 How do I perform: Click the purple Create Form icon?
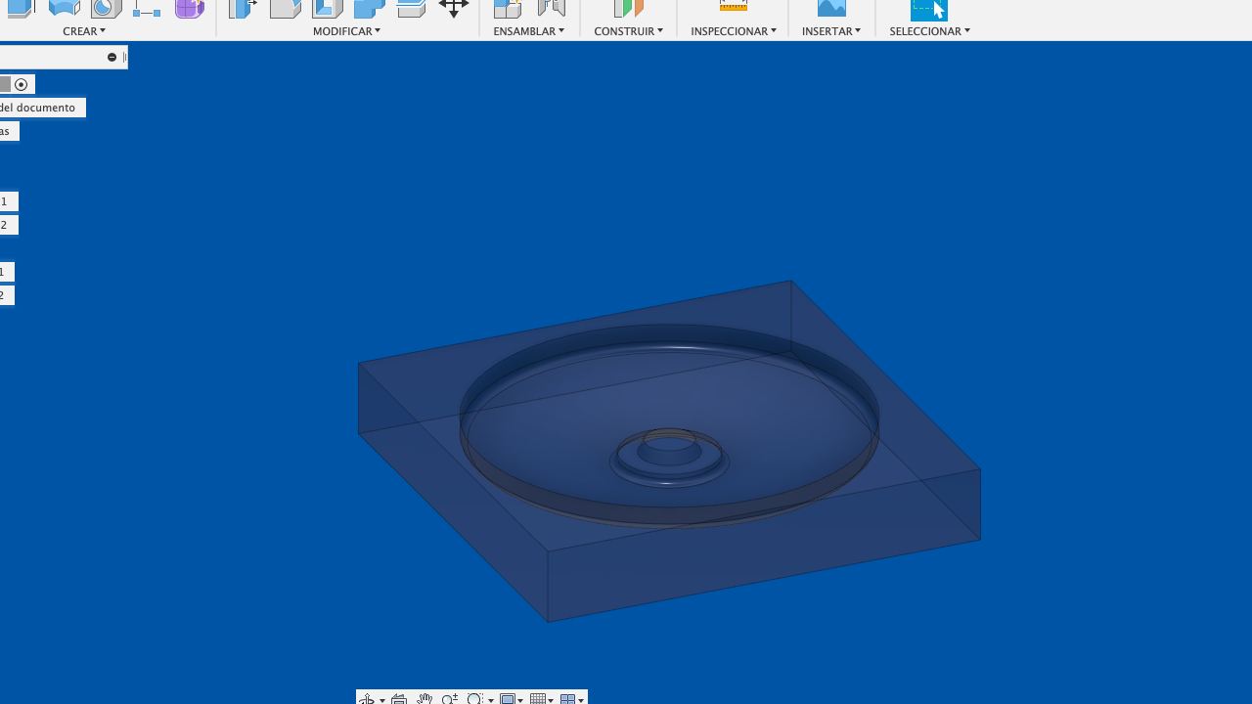point(189,8)
